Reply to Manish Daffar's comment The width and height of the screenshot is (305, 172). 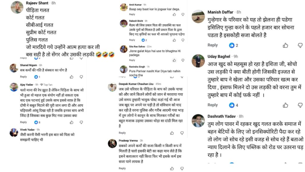(213, 45)
